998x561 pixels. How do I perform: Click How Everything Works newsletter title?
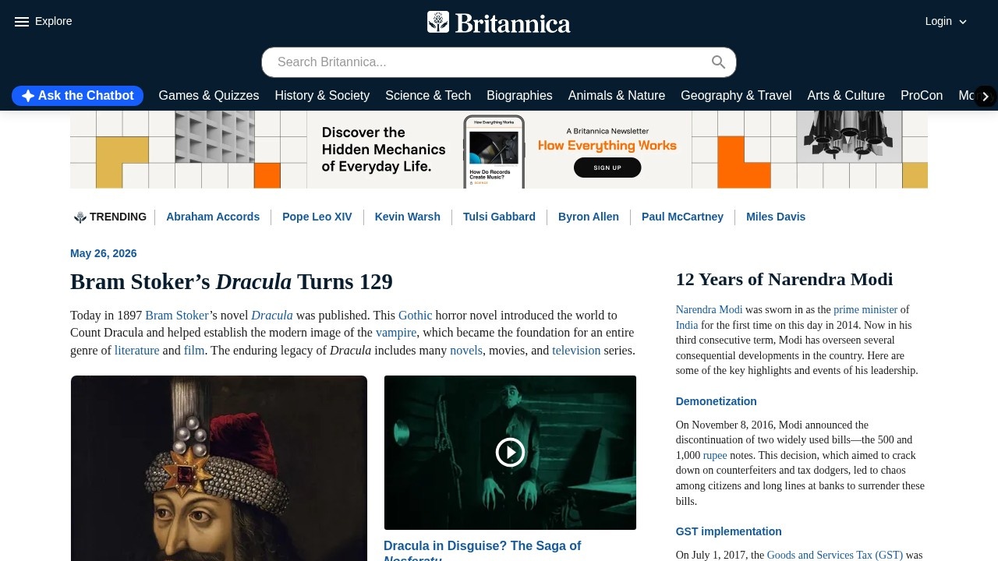pyautogui.click(x=607, y=146)
